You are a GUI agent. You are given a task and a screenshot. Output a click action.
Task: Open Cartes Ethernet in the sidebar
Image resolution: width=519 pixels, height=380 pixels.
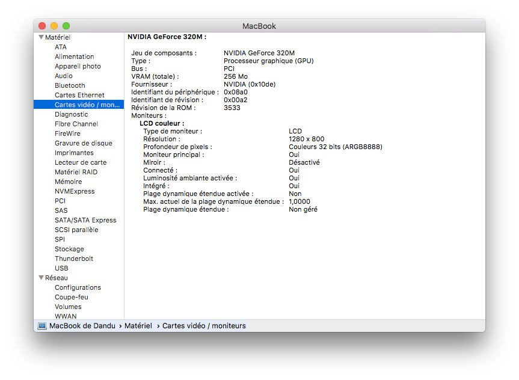click(79, 95)
